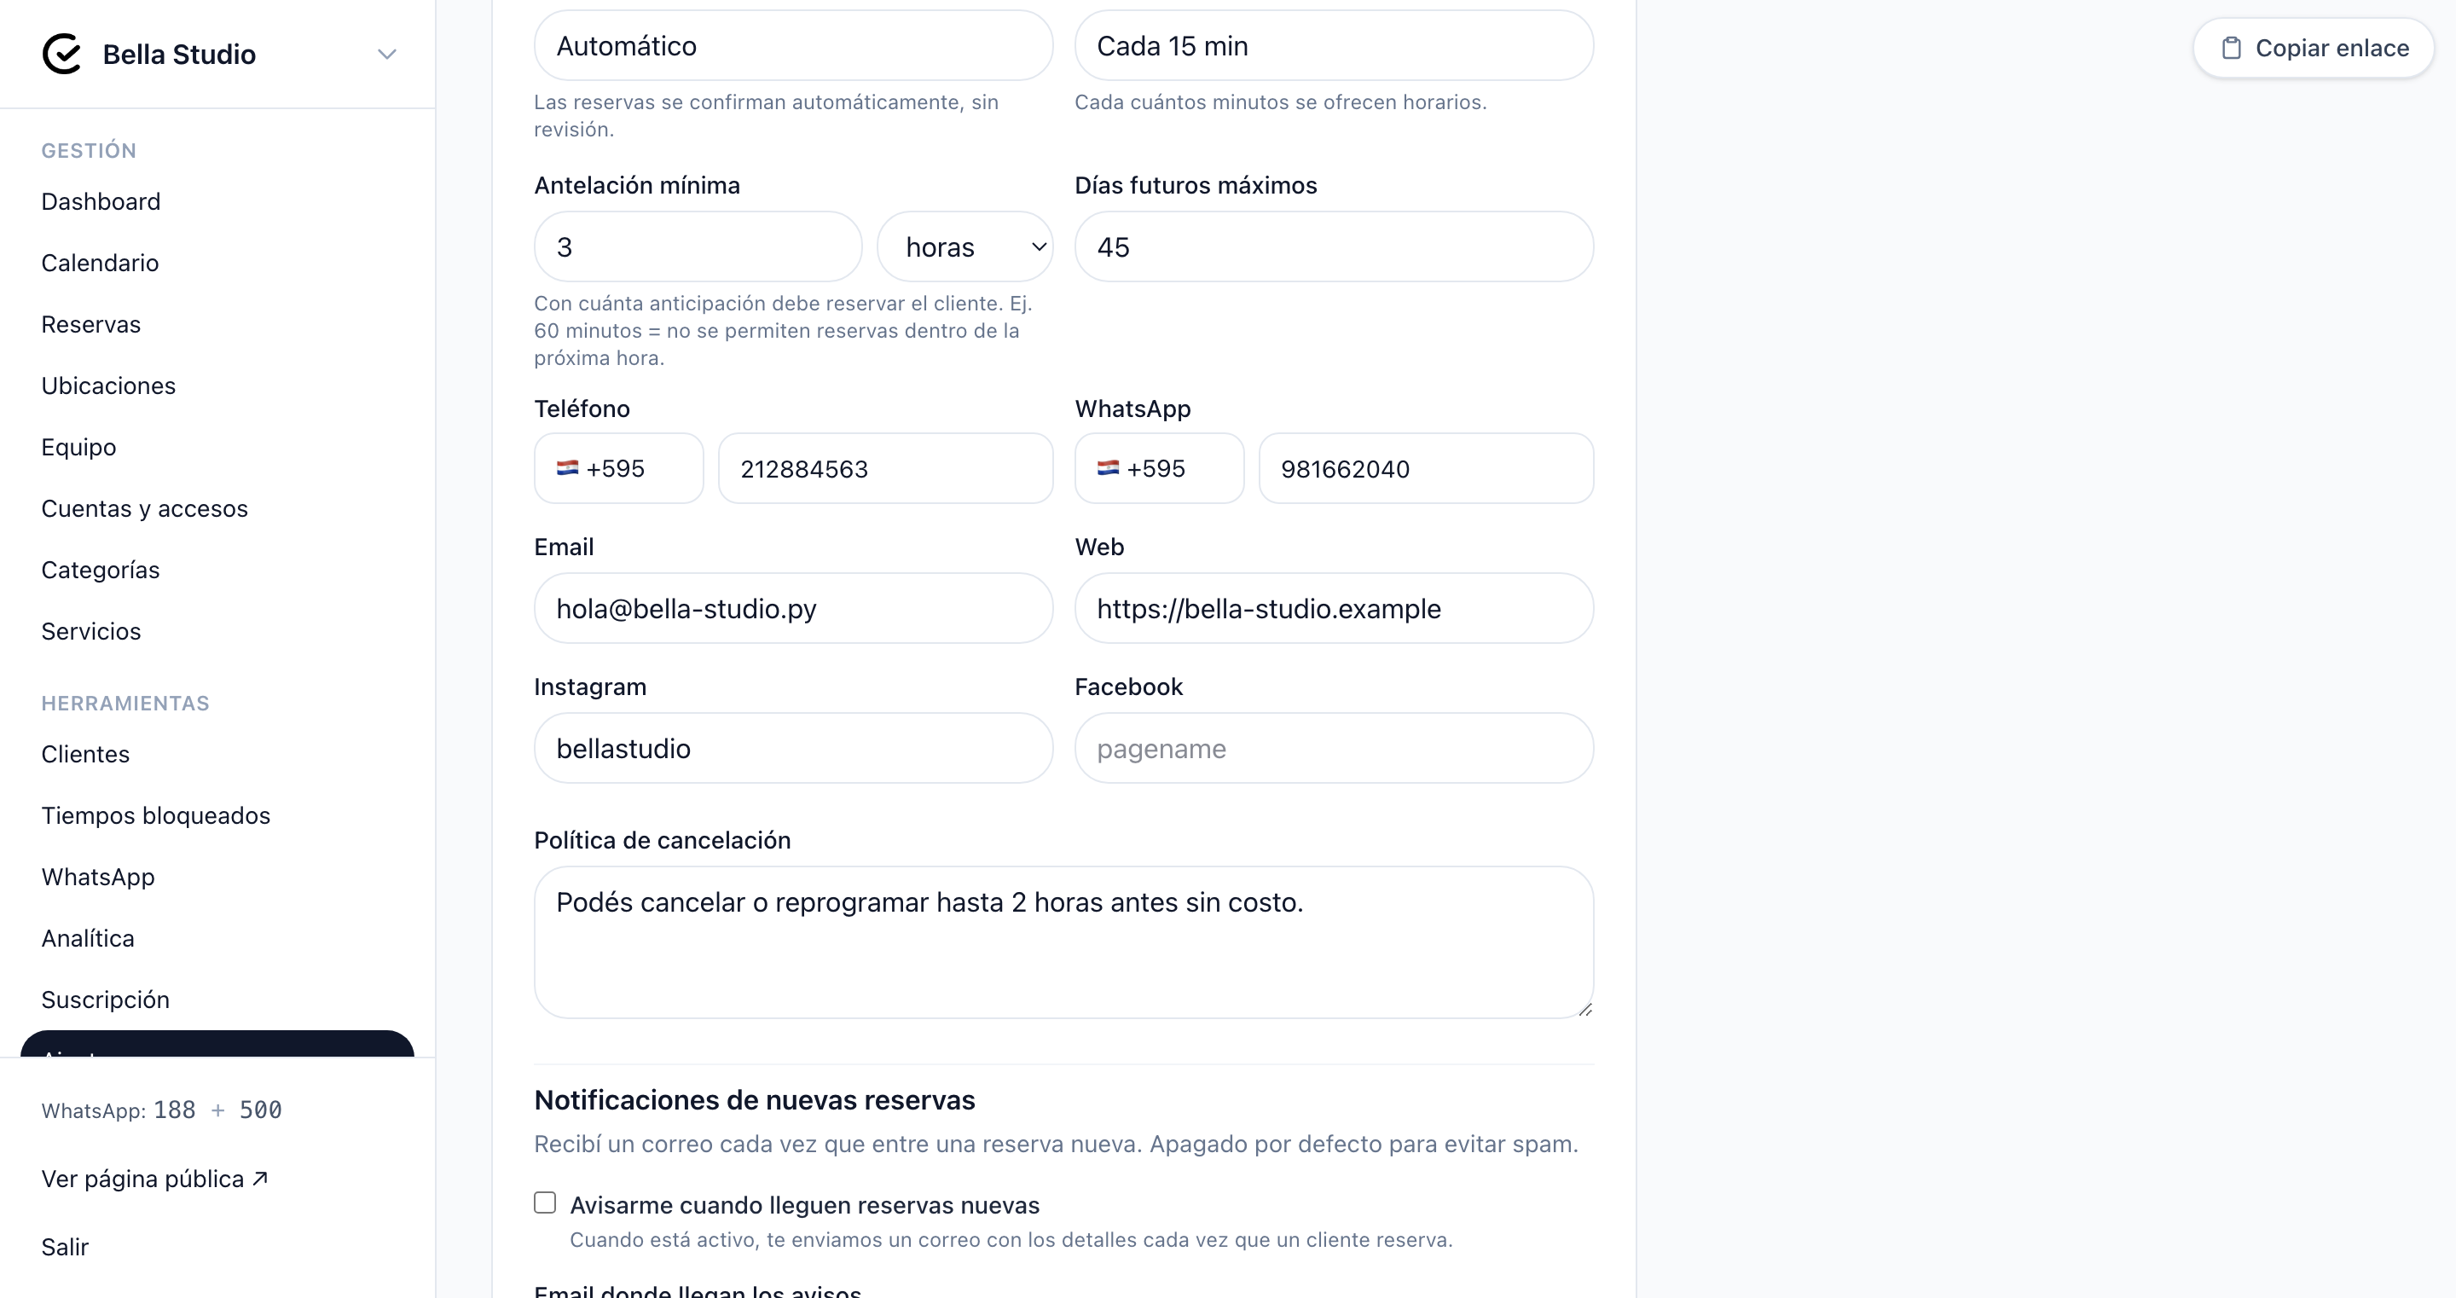The height and width of the screenshot is (1298, 2456).
Task: Click the Política de cancelación textarea
Action: pyautogui.click(x=1064, y=942)
